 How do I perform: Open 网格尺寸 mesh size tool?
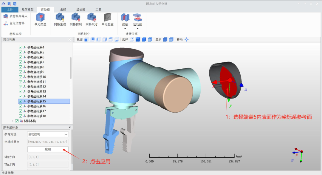pos(92,19)
